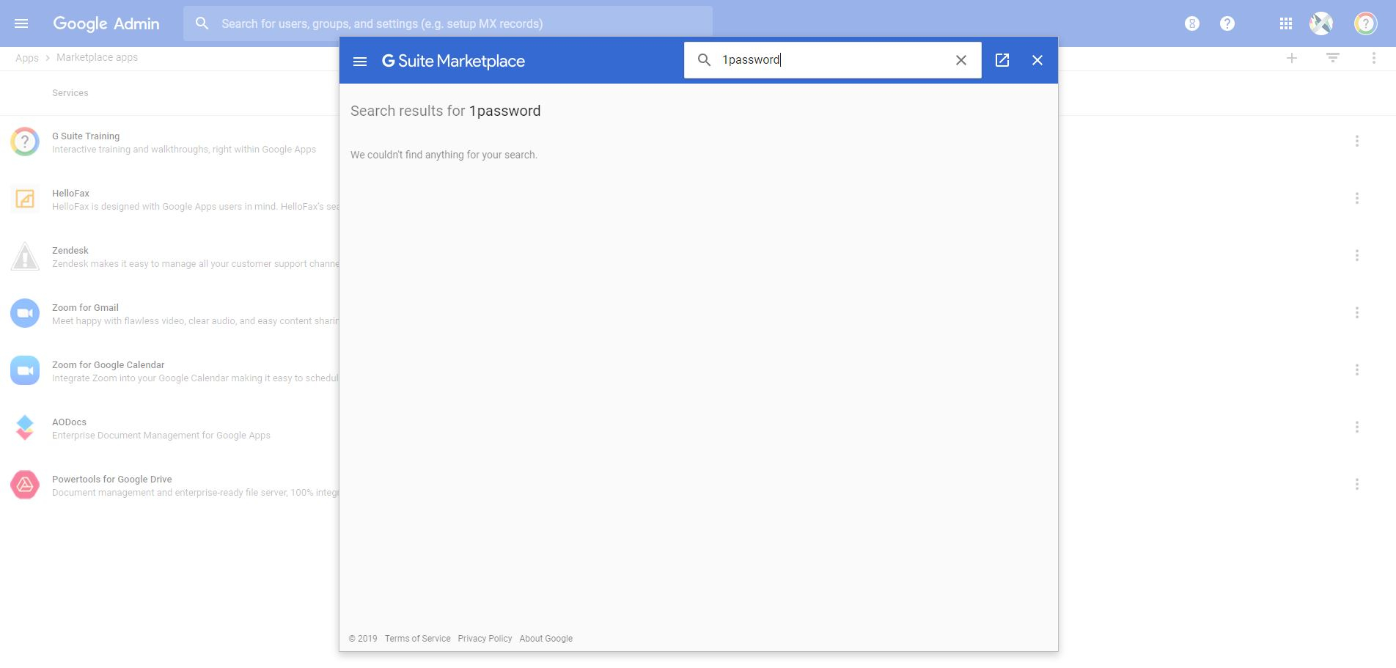Viewport: 1396px width, 668px height.
Task: Clear the 1password search text
Action: point(961,60)
